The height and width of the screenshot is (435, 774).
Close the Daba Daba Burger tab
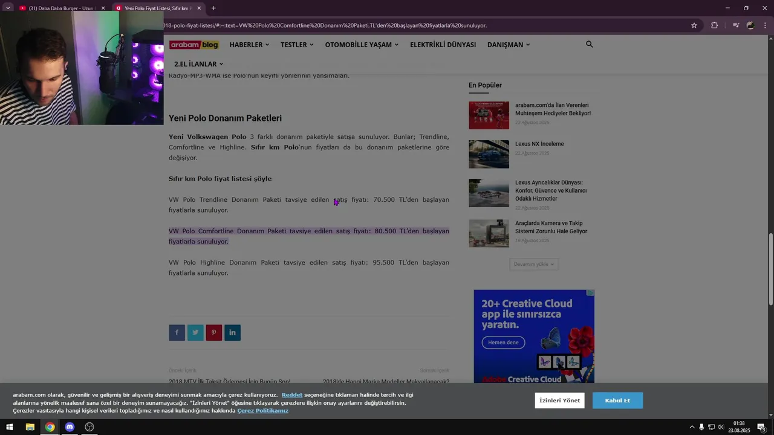(x=103, y=8)
